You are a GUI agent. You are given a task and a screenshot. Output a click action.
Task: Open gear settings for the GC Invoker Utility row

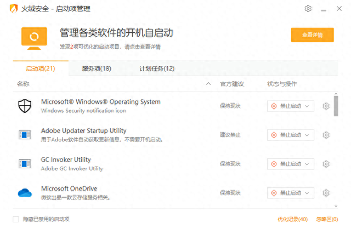pyautogui.click(x=326, y=164)
